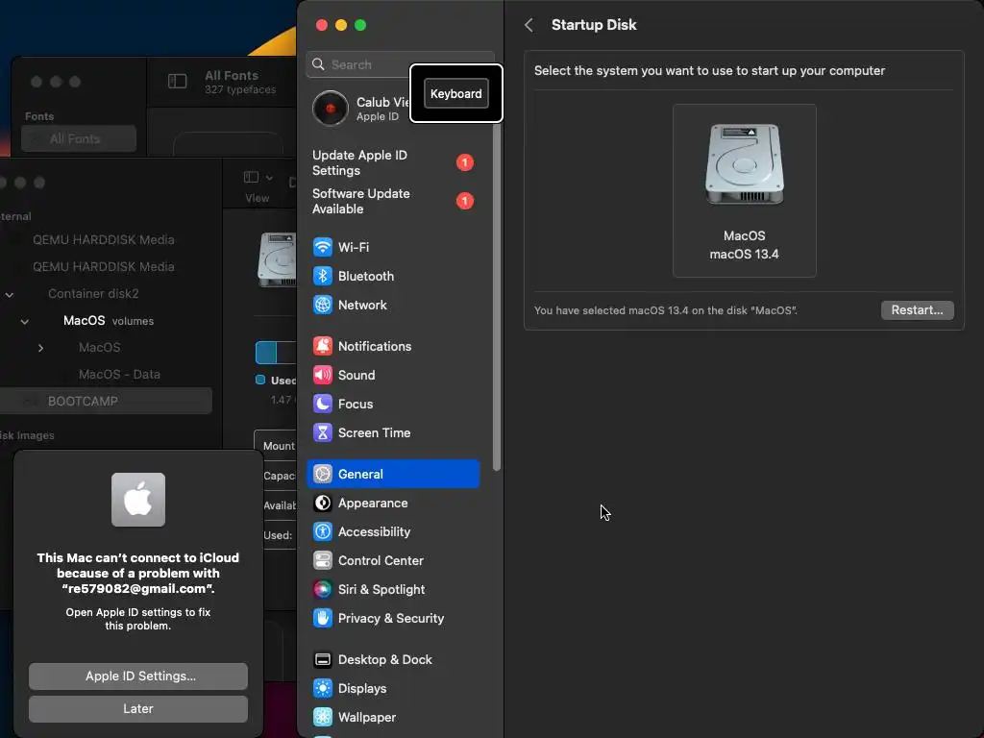This screenshot has height=738, width=984.
Task: Open Privacy & Security hand icon
Action: coord(323,618)
